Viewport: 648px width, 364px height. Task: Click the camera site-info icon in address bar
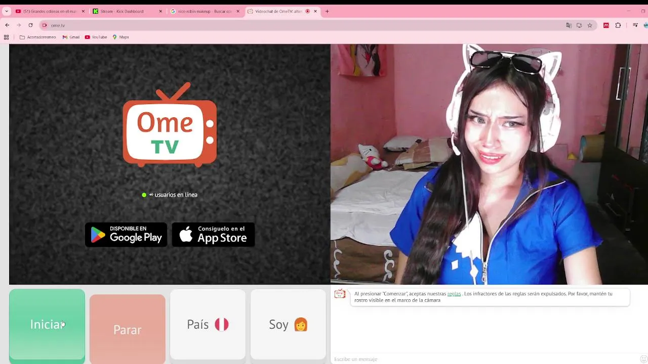click(x=45, y=25)
